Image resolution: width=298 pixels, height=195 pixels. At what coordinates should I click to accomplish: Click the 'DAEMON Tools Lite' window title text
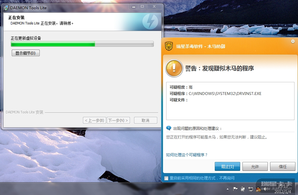pos(28,8)
